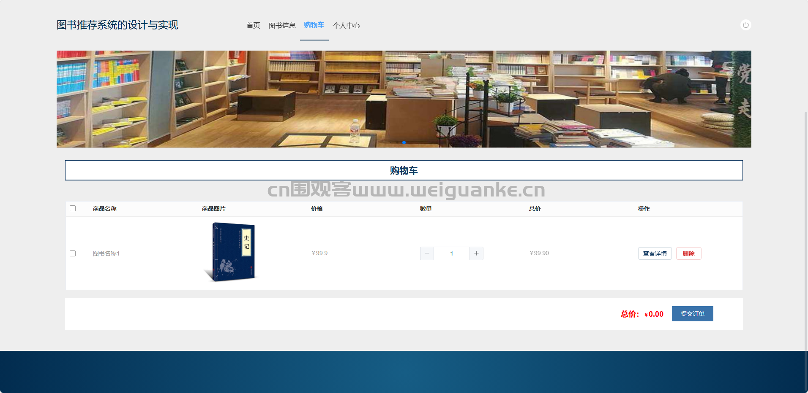Click the 史记 book cover thumbnail
Viewport: 808px width, 393px height.
(x=232, y=252)
